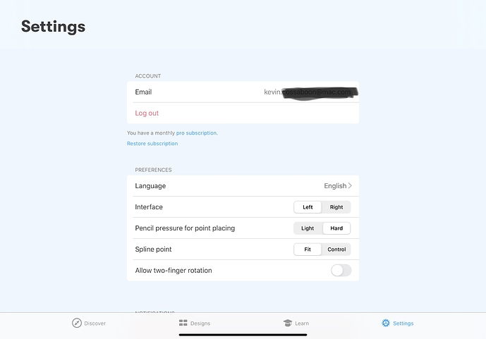Open the pro subscription link

pyautogui.click(x=197, y=132)
